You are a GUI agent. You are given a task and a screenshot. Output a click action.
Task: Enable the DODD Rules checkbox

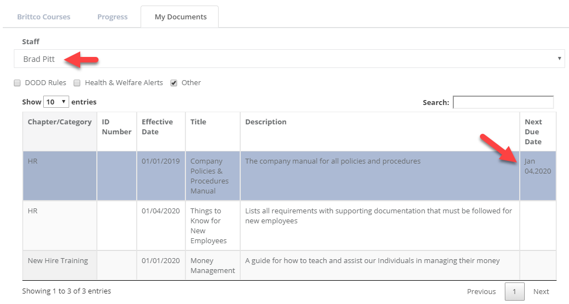pos(17,83)
